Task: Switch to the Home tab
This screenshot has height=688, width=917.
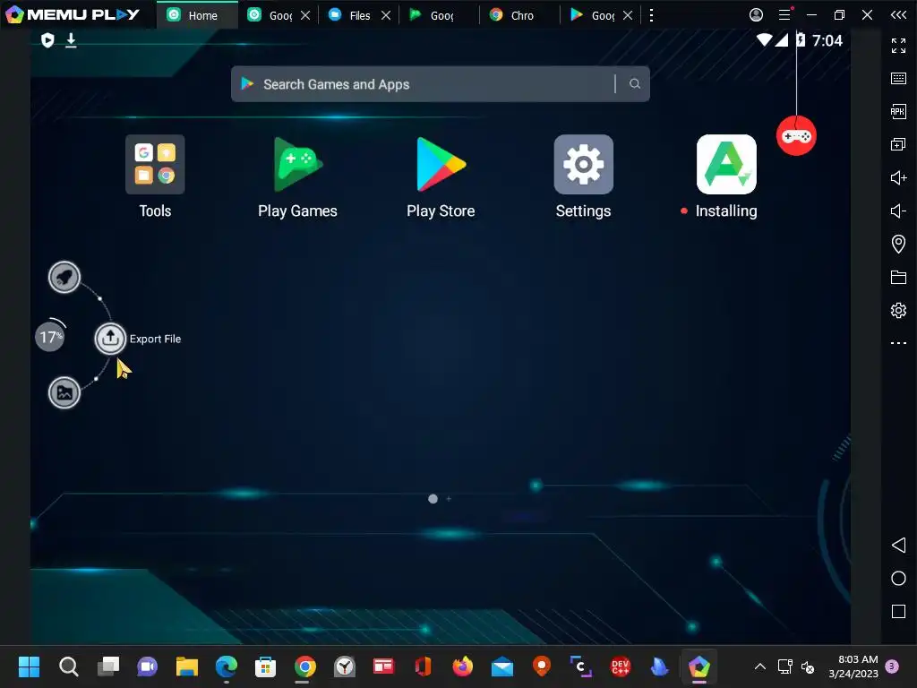Action: [197, 15]
